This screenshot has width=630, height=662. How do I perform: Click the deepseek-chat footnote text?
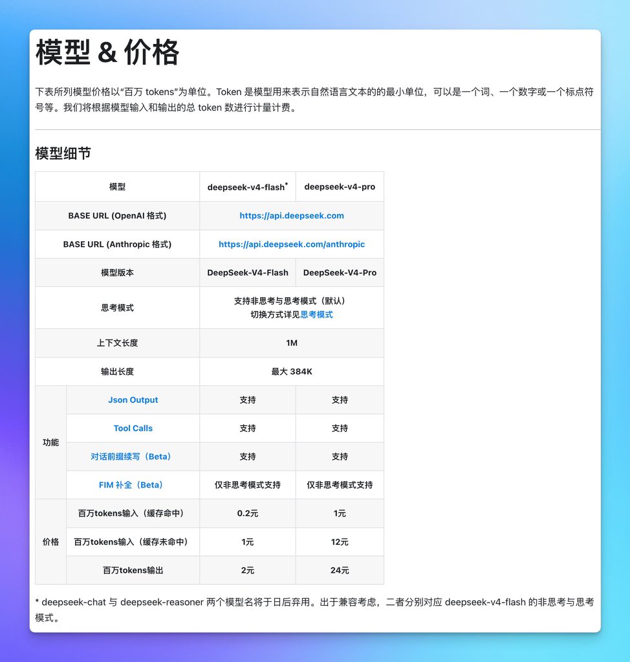point(314,610)
